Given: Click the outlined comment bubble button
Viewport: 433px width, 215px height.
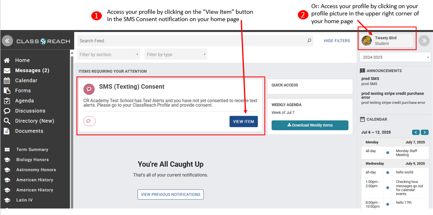Looking at the screenshot, I should point(89,121).
